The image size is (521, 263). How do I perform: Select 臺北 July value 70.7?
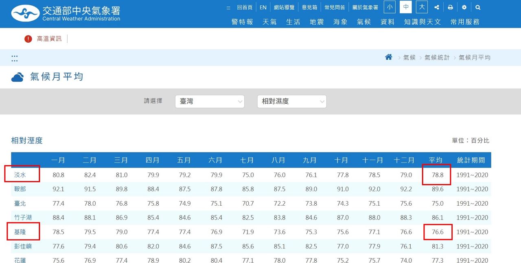pyautogui.click(x=247, y=203)
